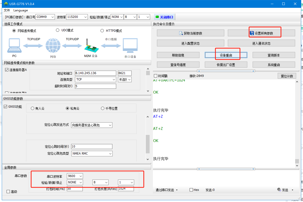Select the HTTPD模式 radio button
Screen dimensions: 303x202
102,31
